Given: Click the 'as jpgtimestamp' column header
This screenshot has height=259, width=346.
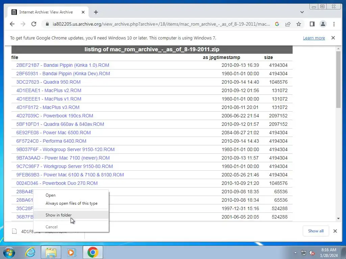Looking at the screenshot, I should point(221,57).
